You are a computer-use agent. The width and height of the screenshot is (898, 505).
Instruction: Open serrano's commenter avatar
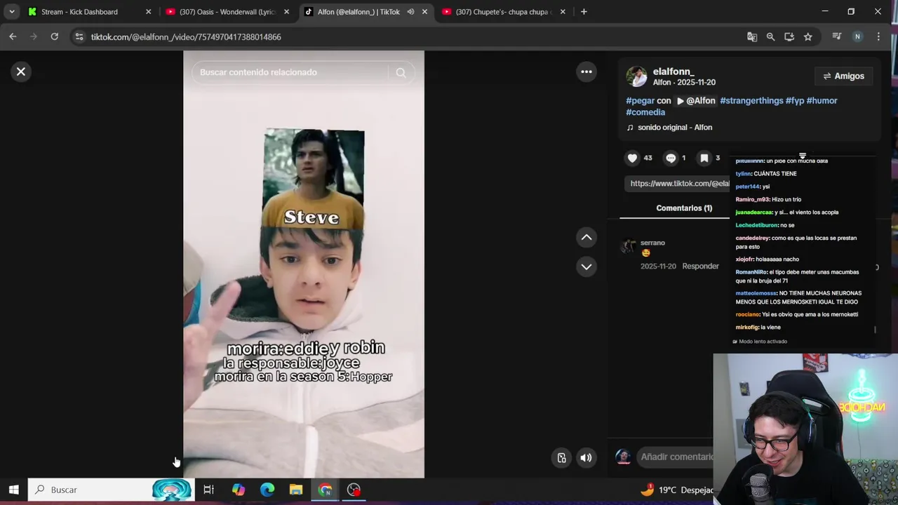pyautogui.click(x=629, y=246)
